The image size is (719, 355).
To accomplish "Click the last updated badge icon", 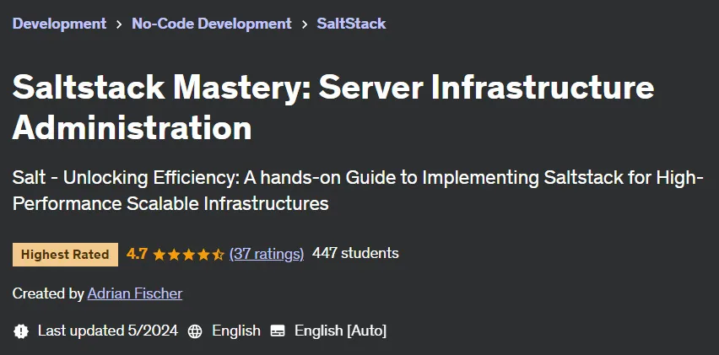I will tap(21, 331).
